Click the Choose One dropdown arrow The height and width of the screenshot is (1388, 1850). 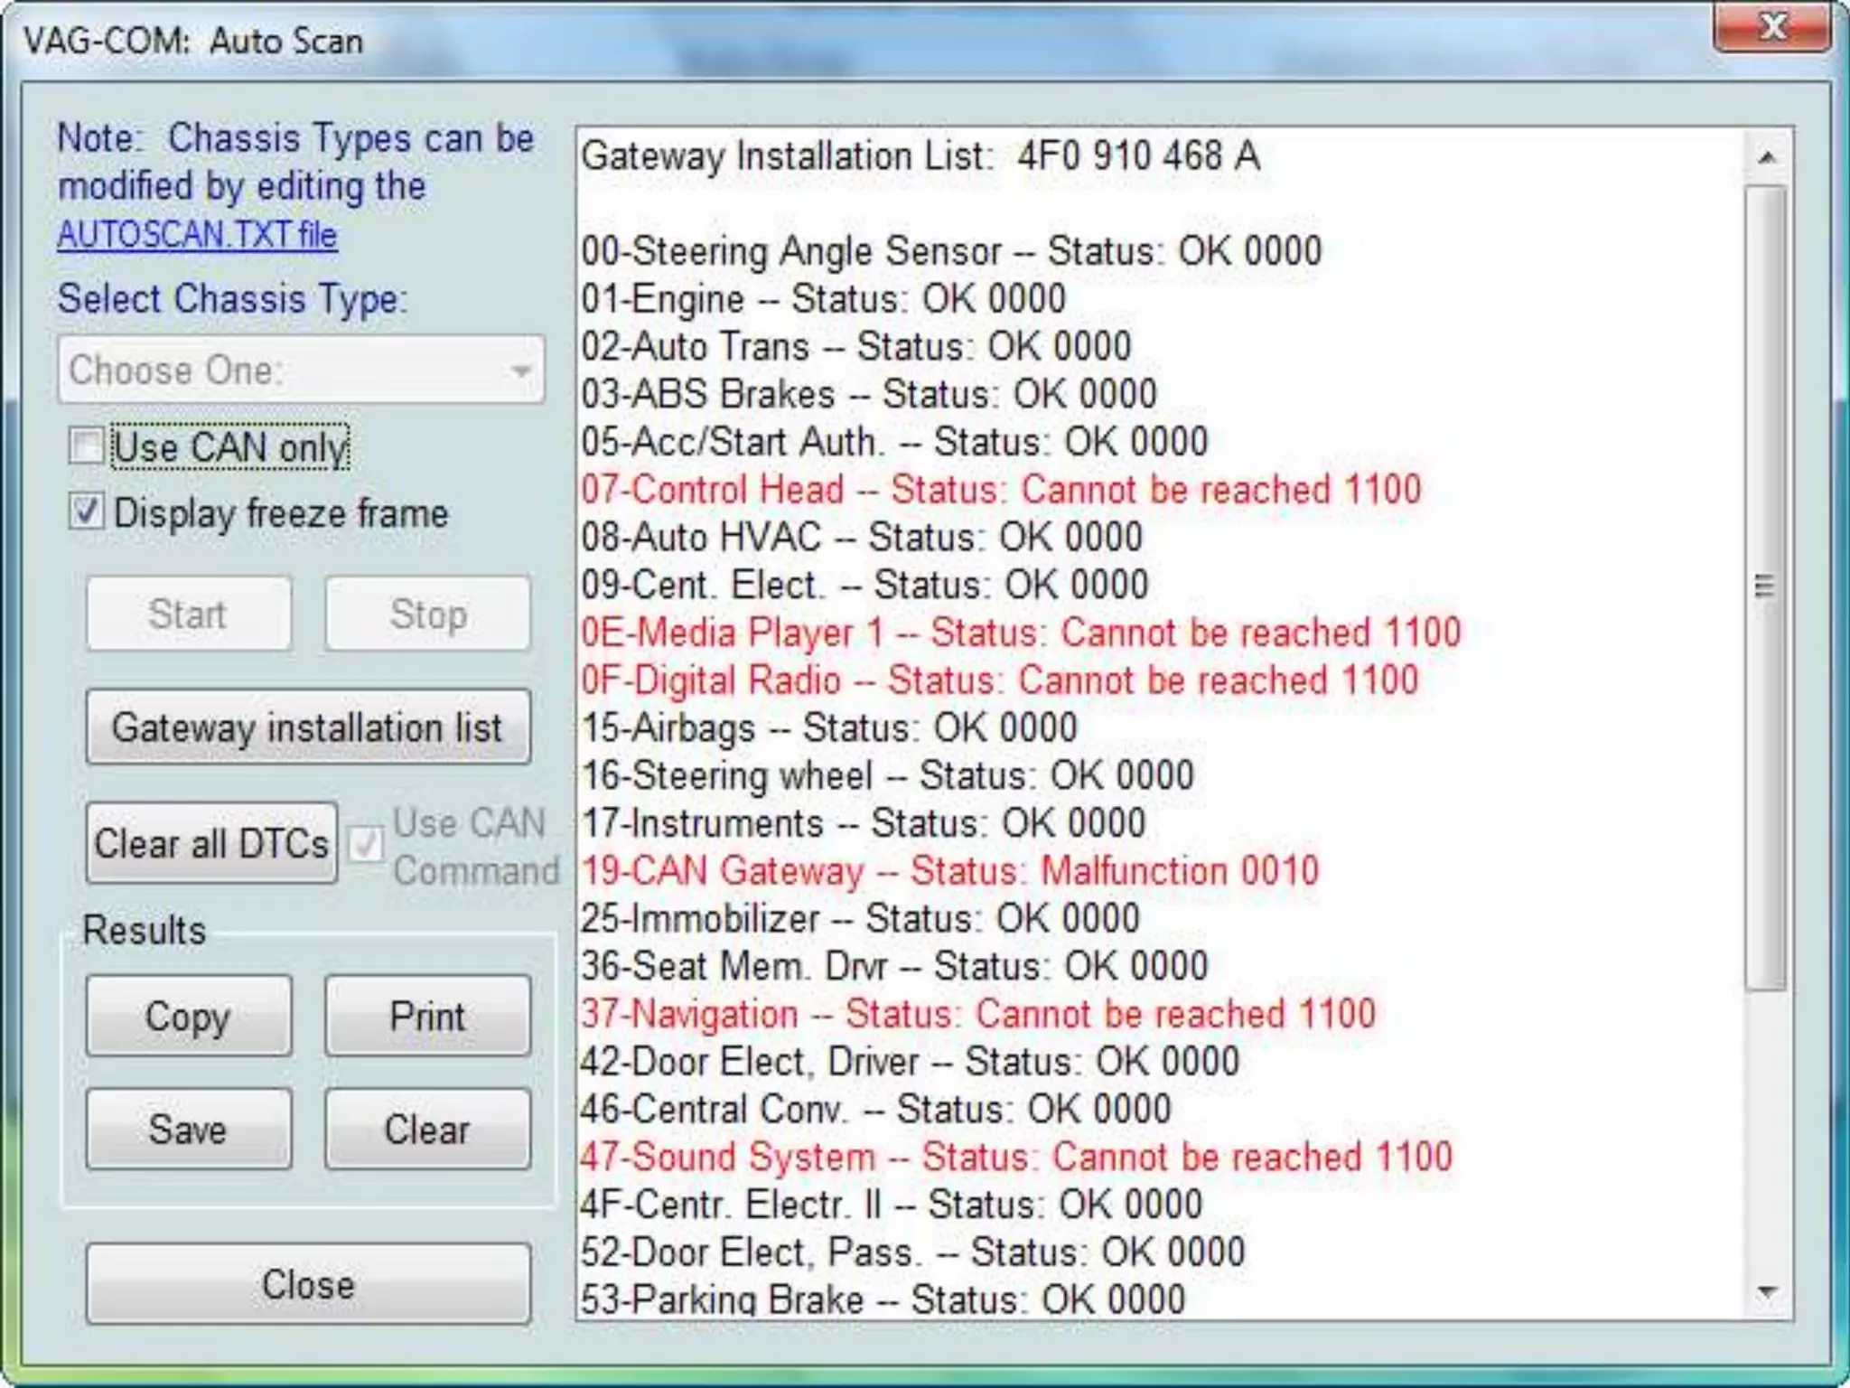(x=520, y=370)
